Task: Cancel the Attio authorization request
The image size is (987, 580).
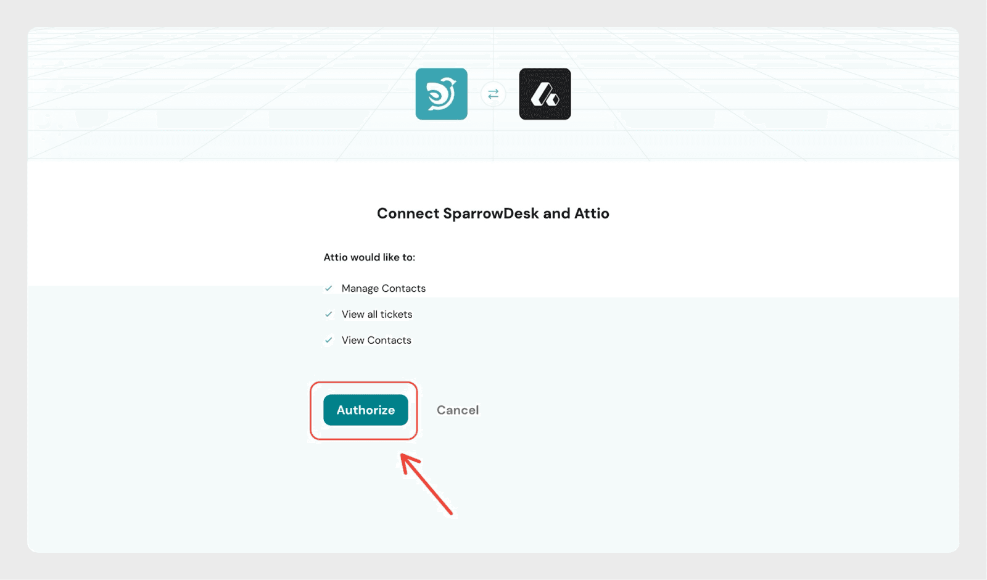Action: [458, 410]
